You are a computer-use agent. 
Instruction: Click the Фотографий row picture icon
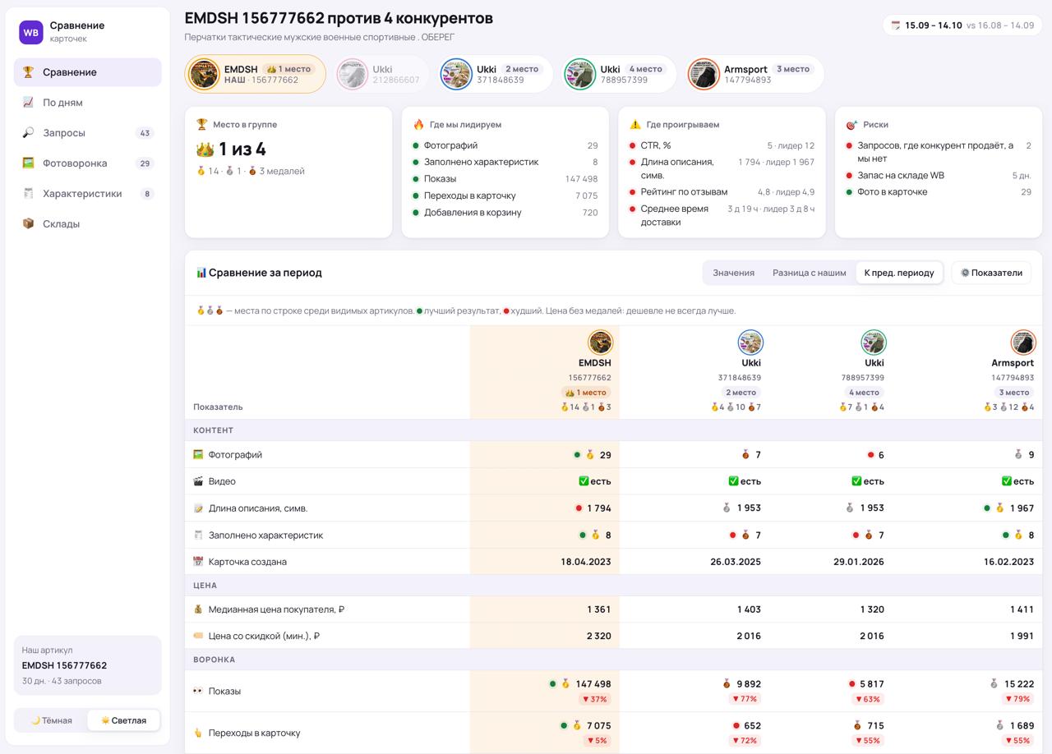coord(198,454)
